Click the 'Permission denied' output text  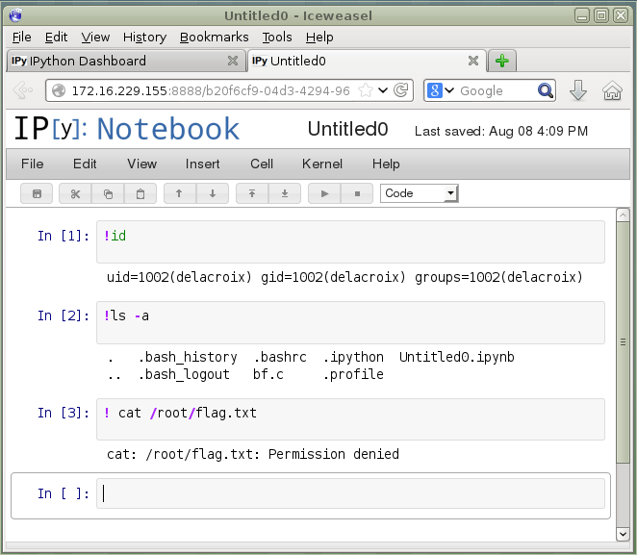334,454
